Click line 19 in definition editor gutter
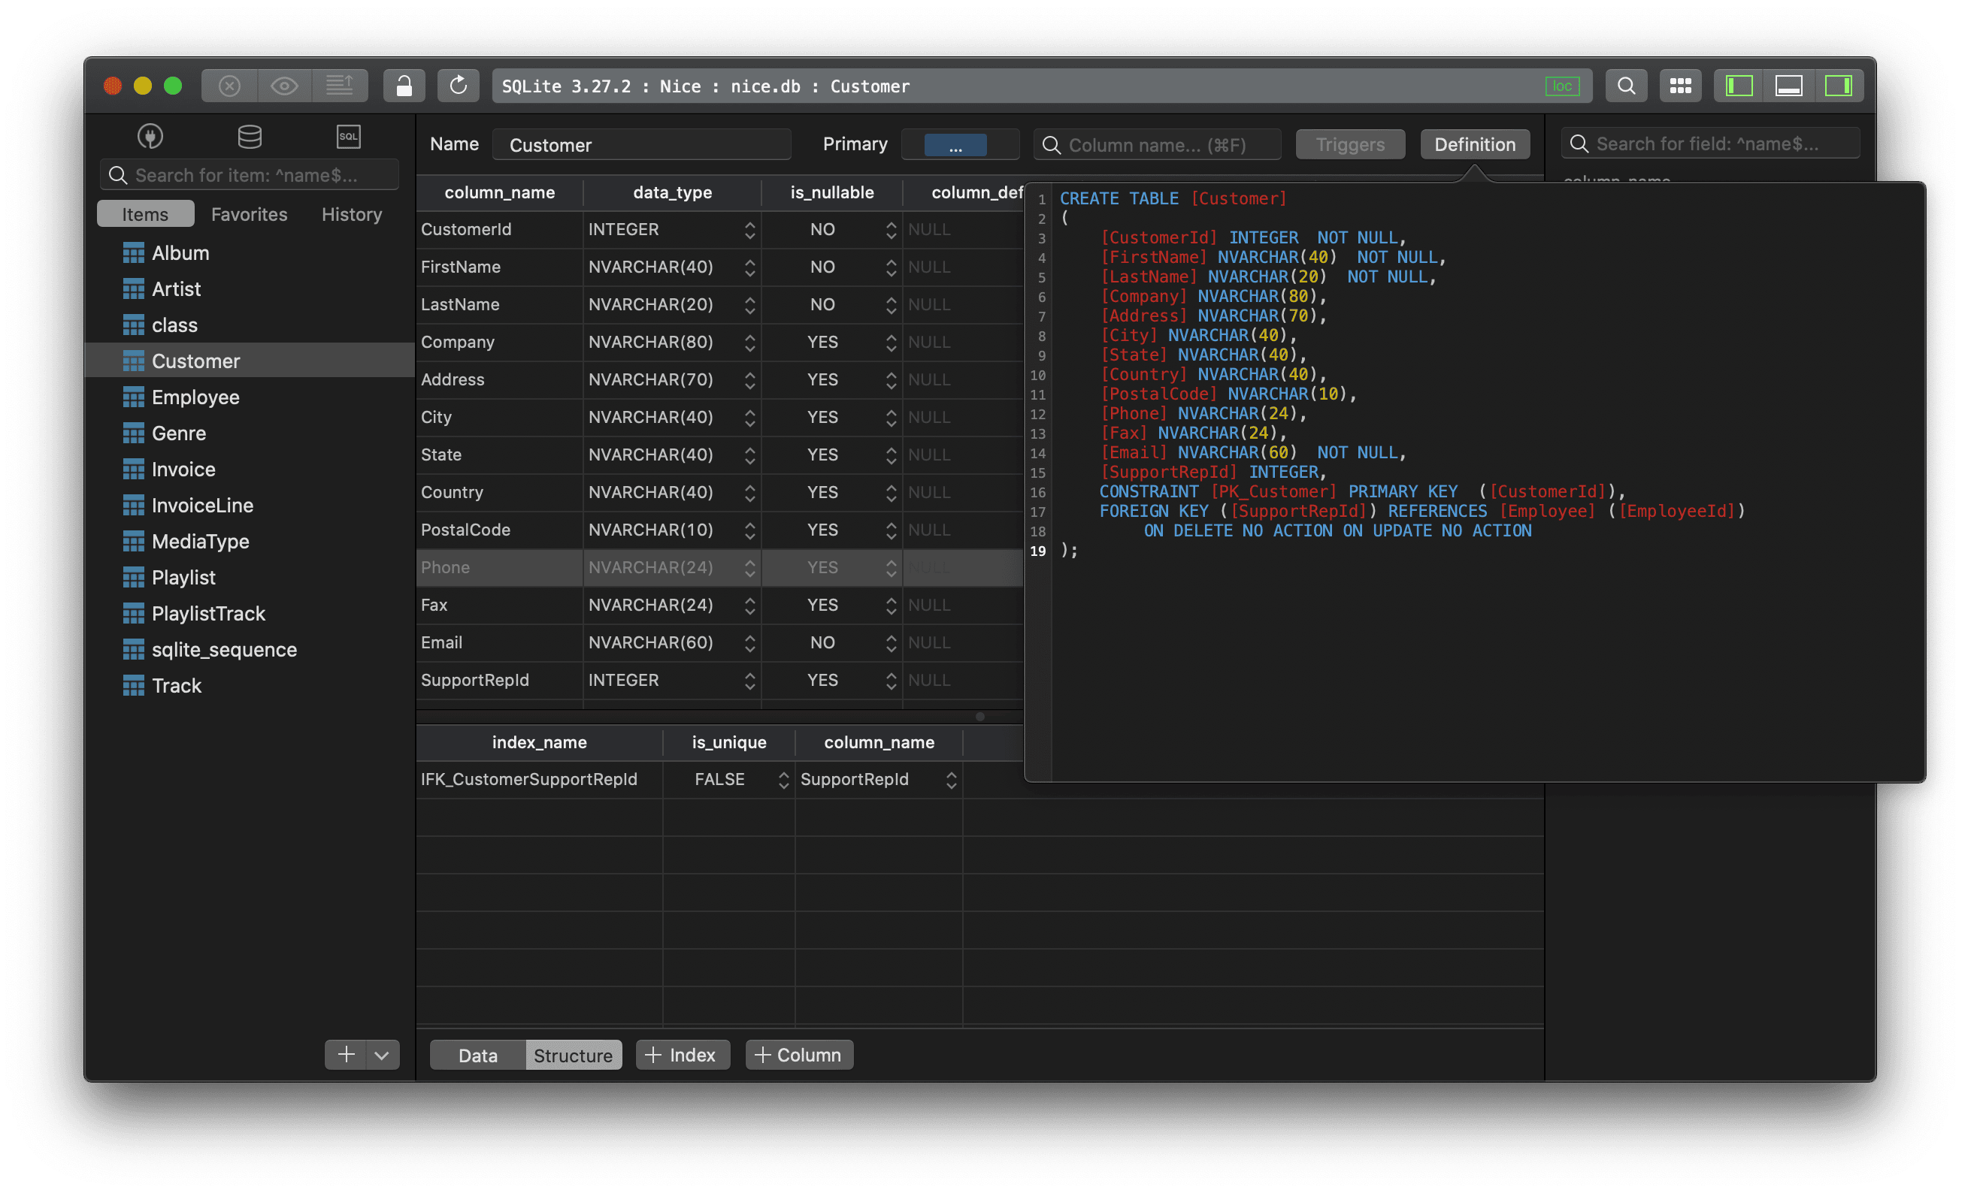 [x=1037, y=551]
